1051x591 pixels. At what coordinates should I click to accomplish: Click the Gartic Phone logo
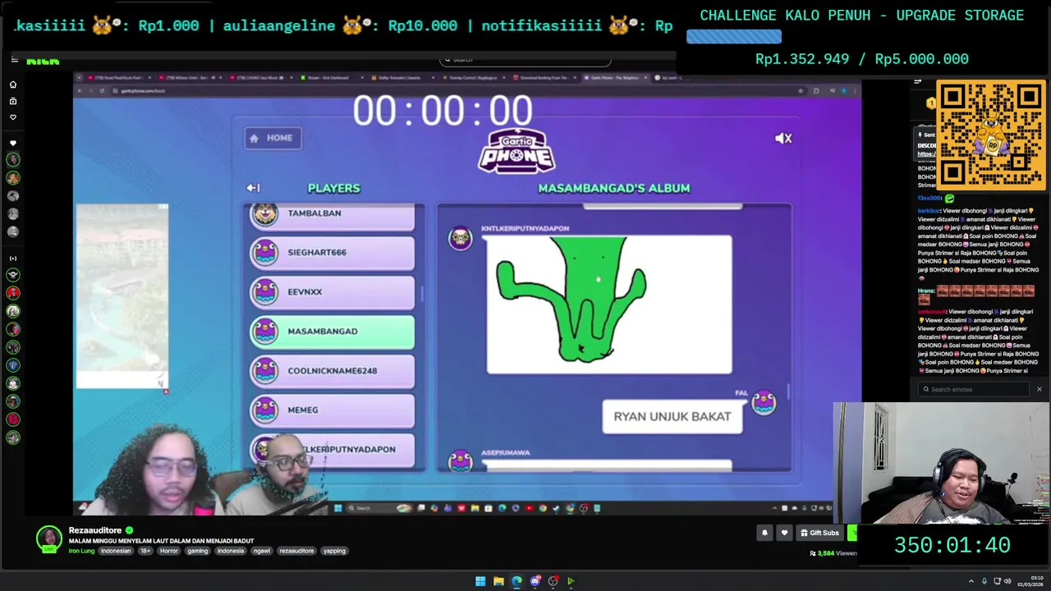tap(516, 150)
